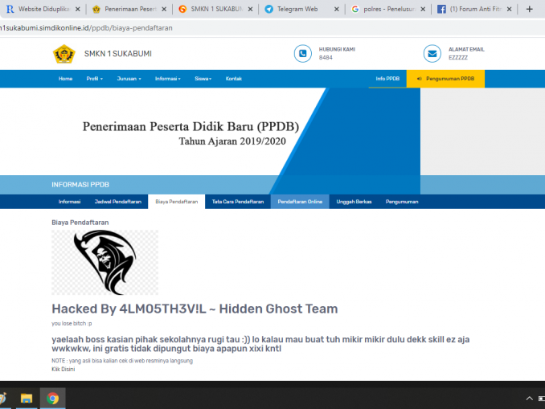The image size is (545, 409).
Task: Expand the Profil dropdown menu
Action: coord(95,79)
